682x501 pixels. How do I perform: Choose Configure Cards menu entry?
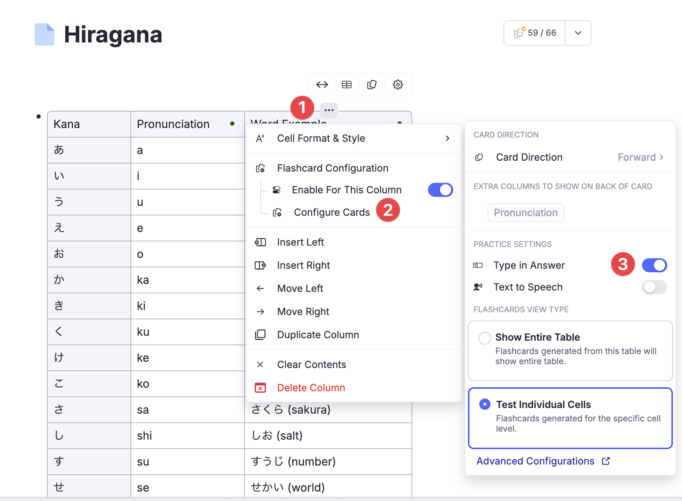click(332, 212)
